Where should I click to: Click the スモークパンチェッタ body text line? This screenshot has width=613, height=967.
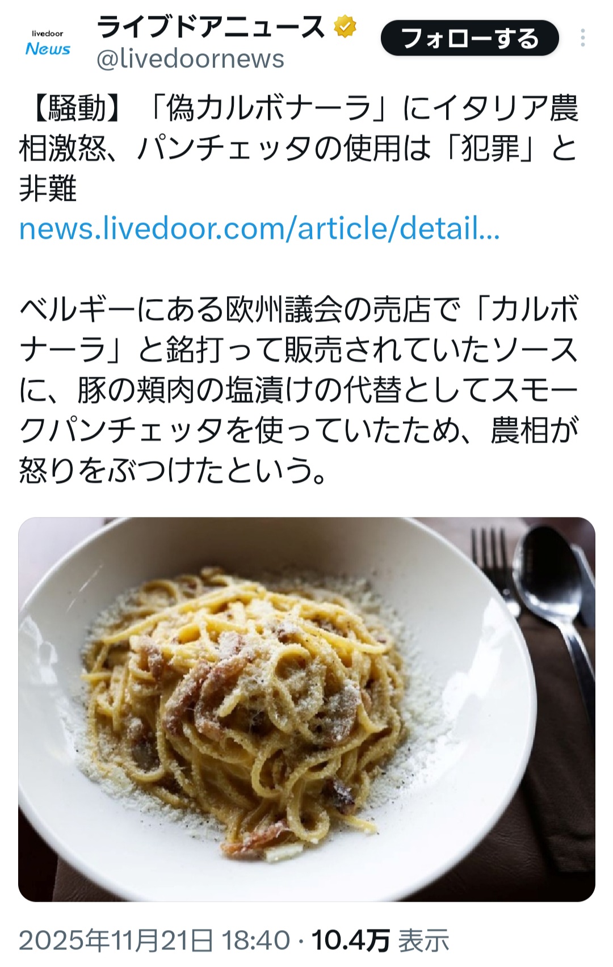click(x=299, y=430)
